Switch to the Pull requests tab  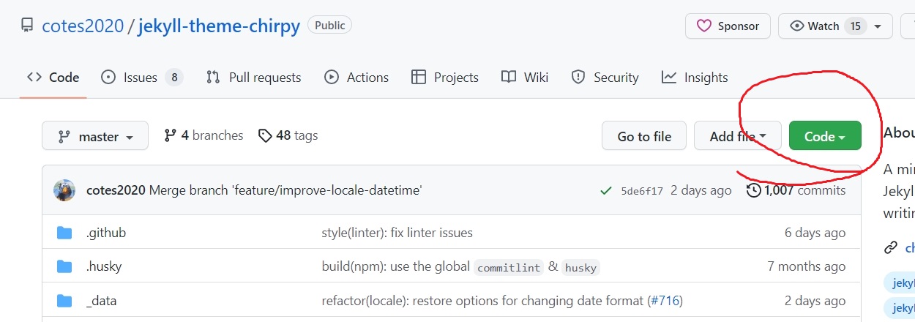tap(253, 78)
